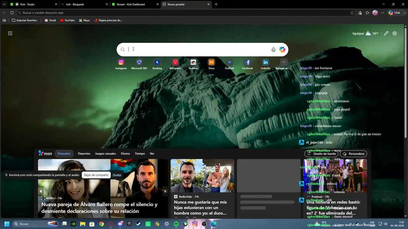Open Spotify from the taskbar
This screenshot has width=408, height=229.
tap(176, 224)
